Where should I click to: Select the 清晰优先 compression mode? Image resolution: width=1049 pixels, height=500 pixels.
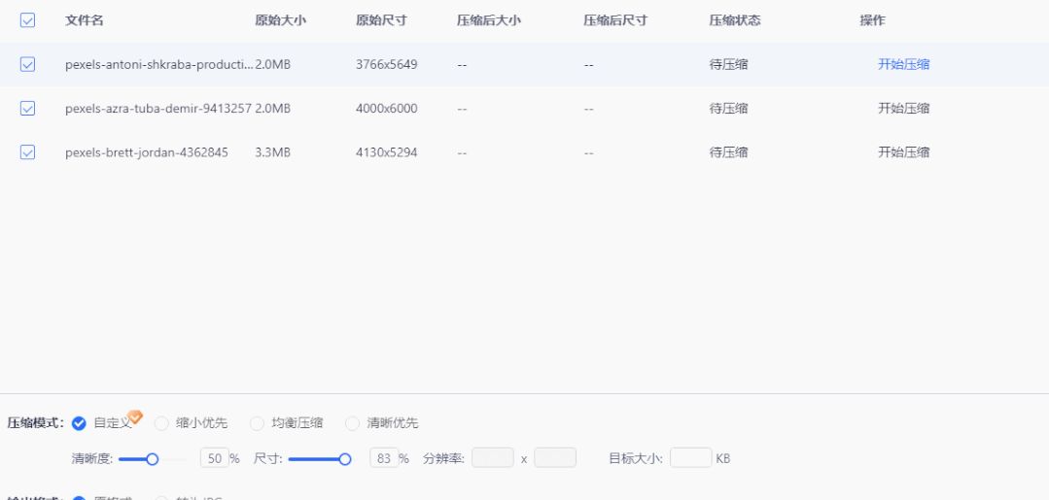point(353,423)
